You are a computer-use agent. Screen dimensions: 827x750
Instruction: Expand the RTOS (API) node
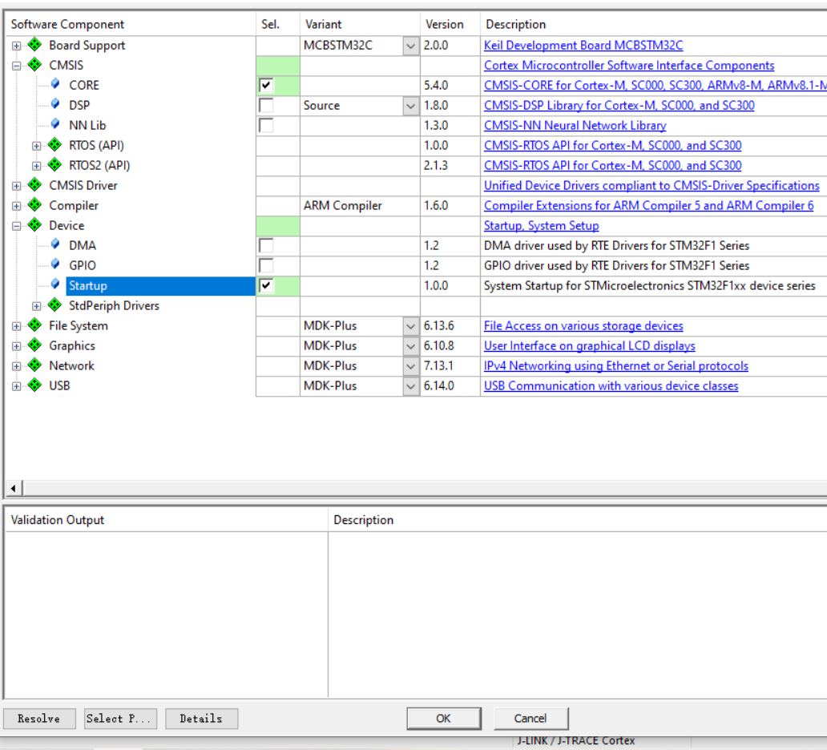[36, 146]
